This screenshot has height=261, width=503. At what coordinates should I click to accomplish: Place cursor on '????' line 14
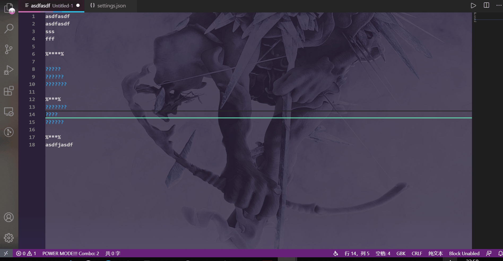pyautogui.click(x=51, y=114)
